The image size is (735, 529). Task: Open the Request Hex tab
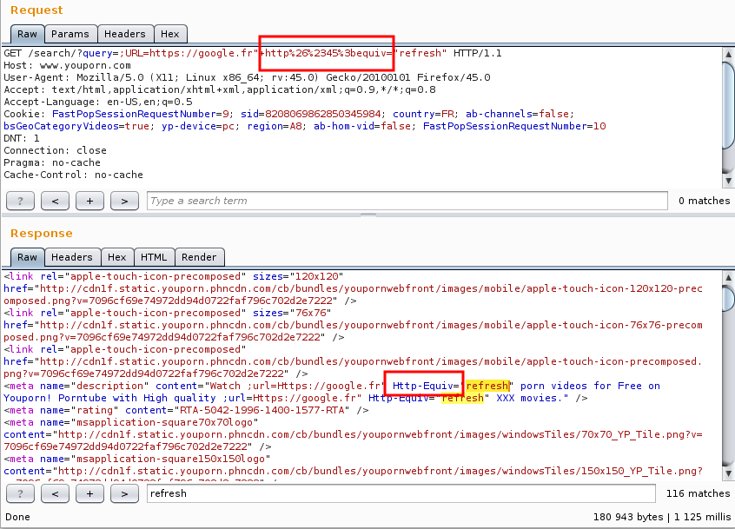pos(170,34)
